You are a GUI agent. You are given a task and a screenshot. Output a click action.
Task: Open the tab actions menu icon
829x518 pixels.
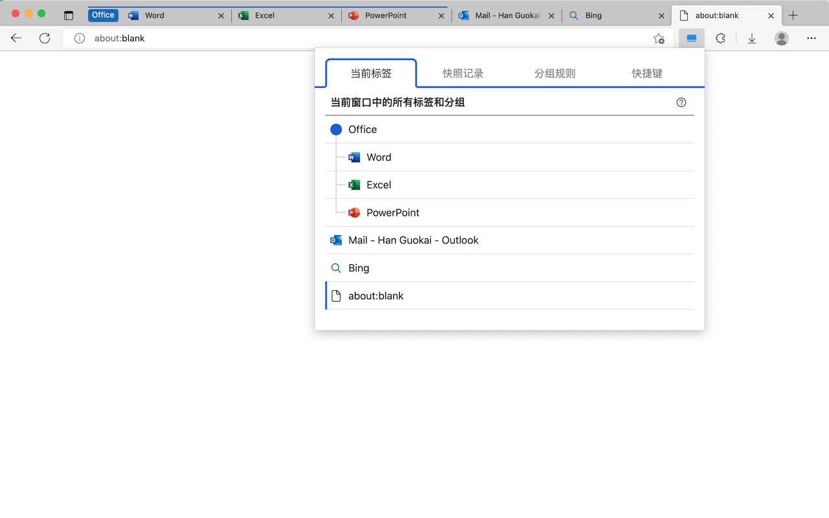[69, 16]
